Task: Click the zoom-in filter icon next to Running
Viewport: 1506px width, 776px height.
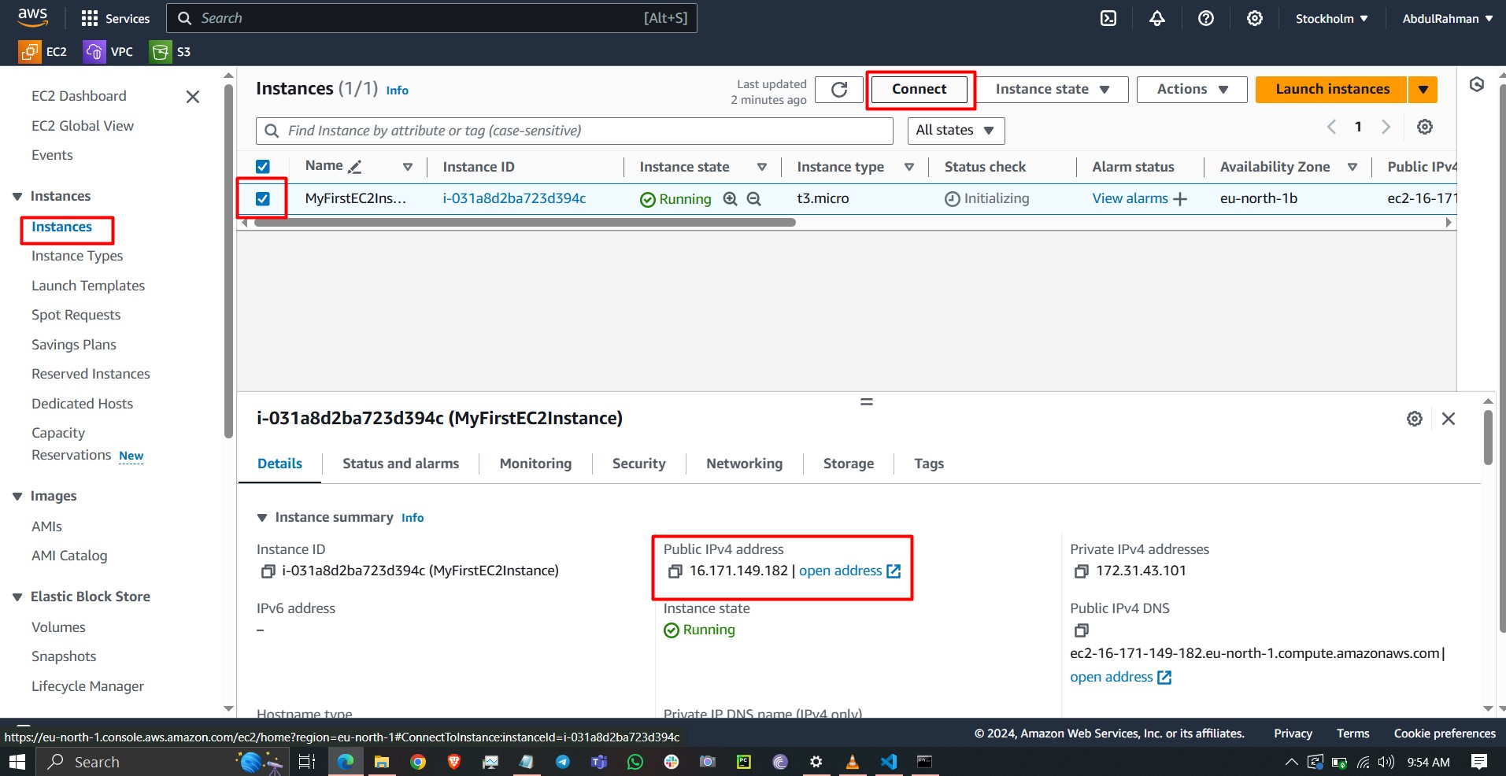Action: [x=731, y=199]
